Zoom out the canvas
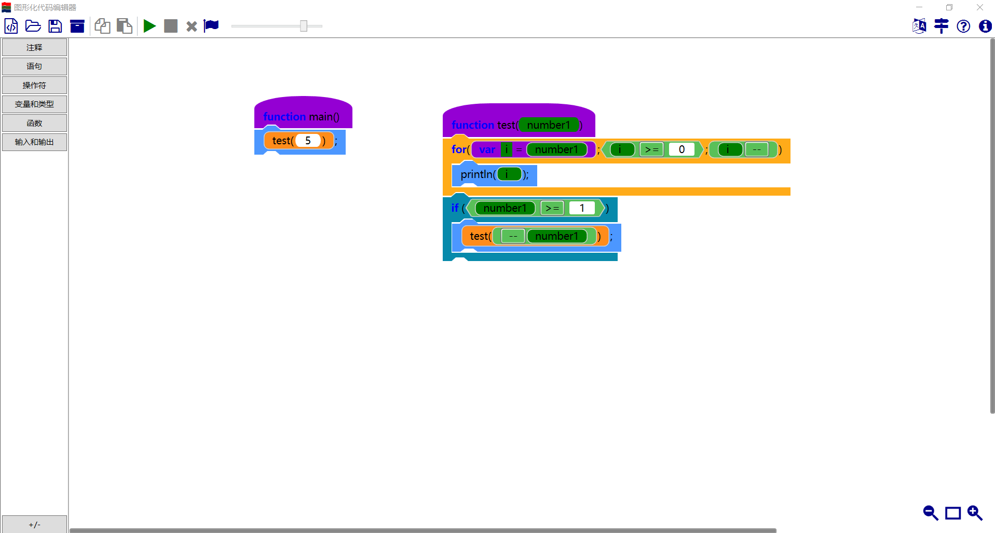 pyautogui.click(x=931, y=513)
